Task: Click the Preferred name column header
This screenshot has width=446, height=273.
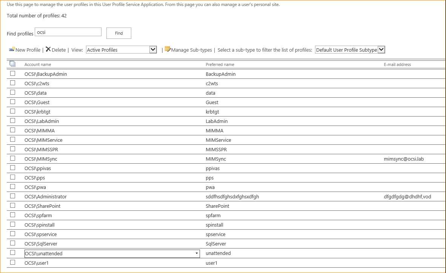Action: [x=220, y=64]
